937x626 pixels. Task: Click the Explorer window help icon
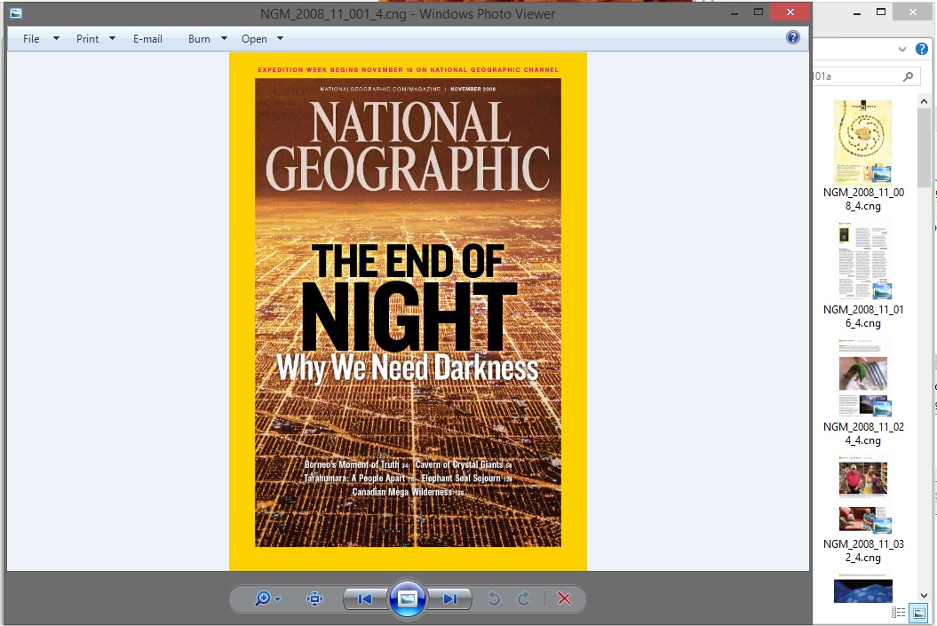coord(922,49)
